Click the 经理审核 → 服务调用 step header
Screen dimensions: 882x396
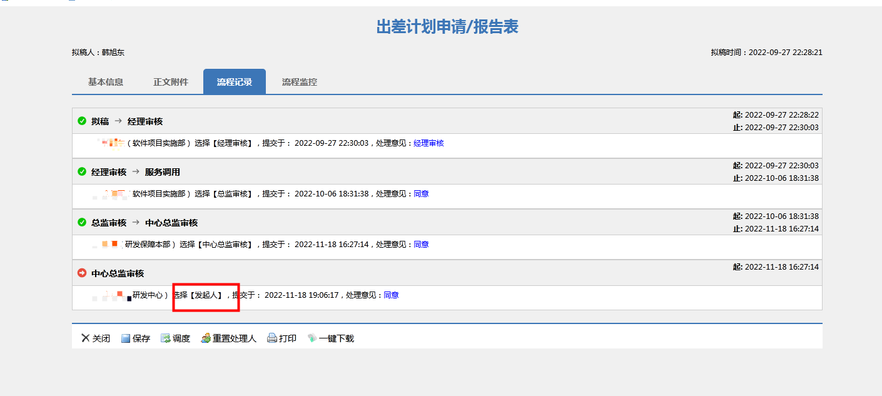136,172
